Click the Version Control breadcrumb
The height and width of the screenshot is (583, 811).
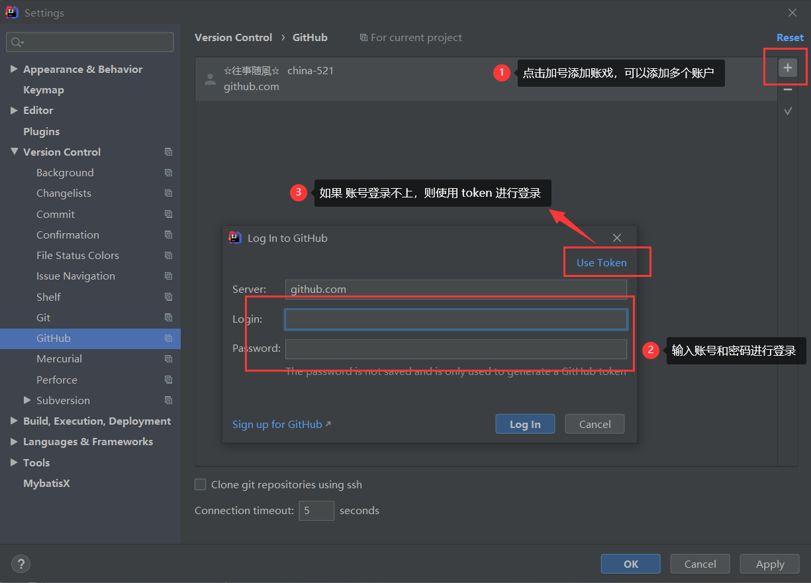pyautogui.click(x=233, y=38)
